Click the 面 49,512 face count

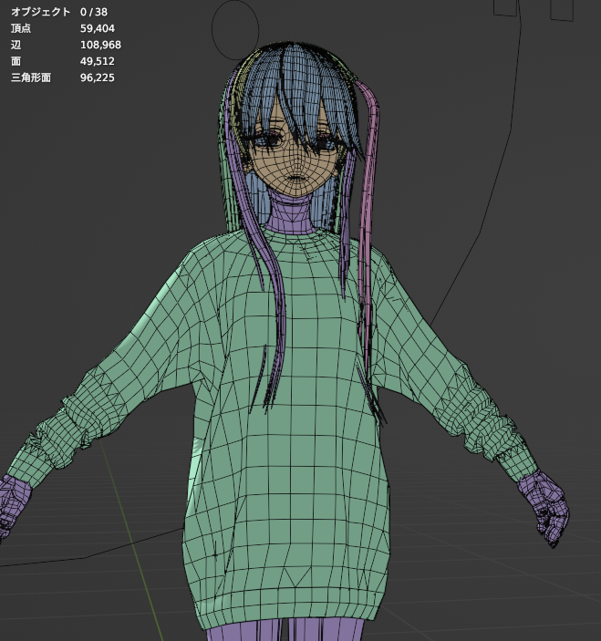coord(63,61)
